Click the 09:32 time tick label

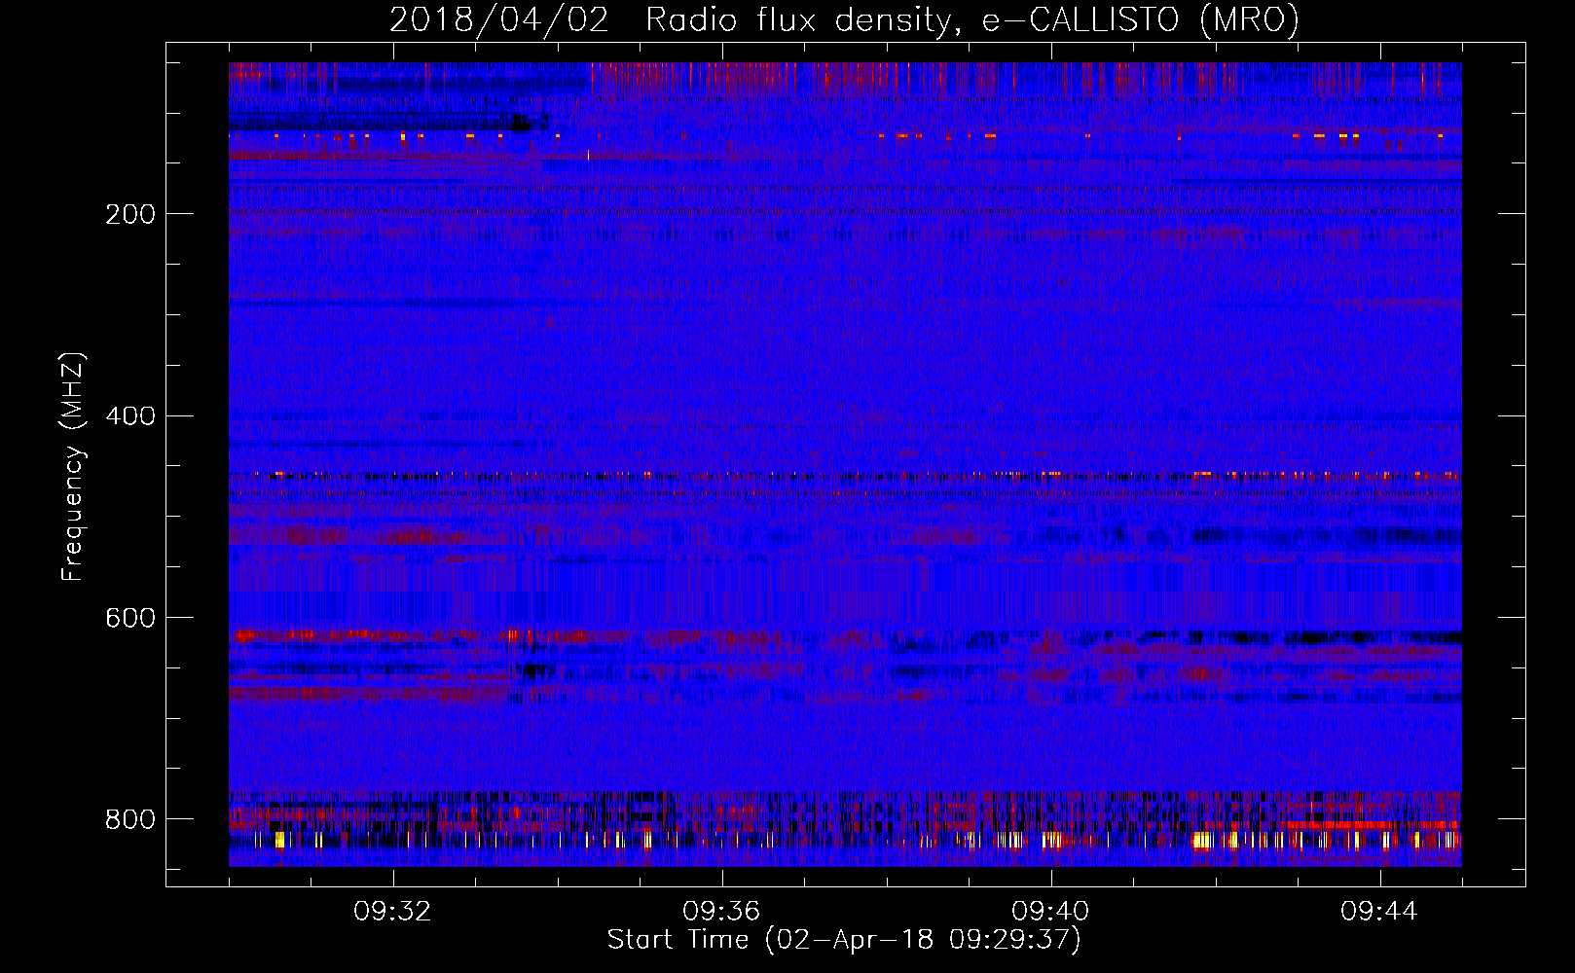(x=392, y=912)
